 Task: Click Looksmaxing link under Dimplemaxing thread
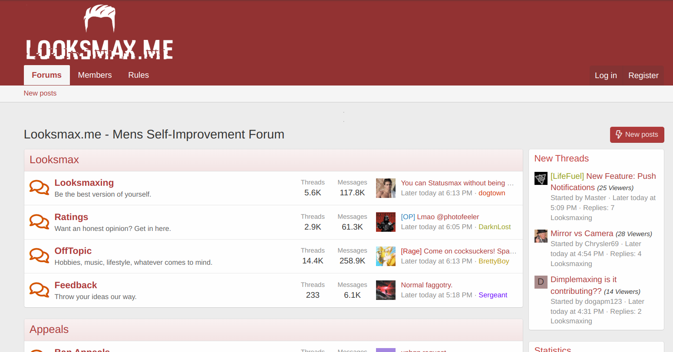[571, 321]
